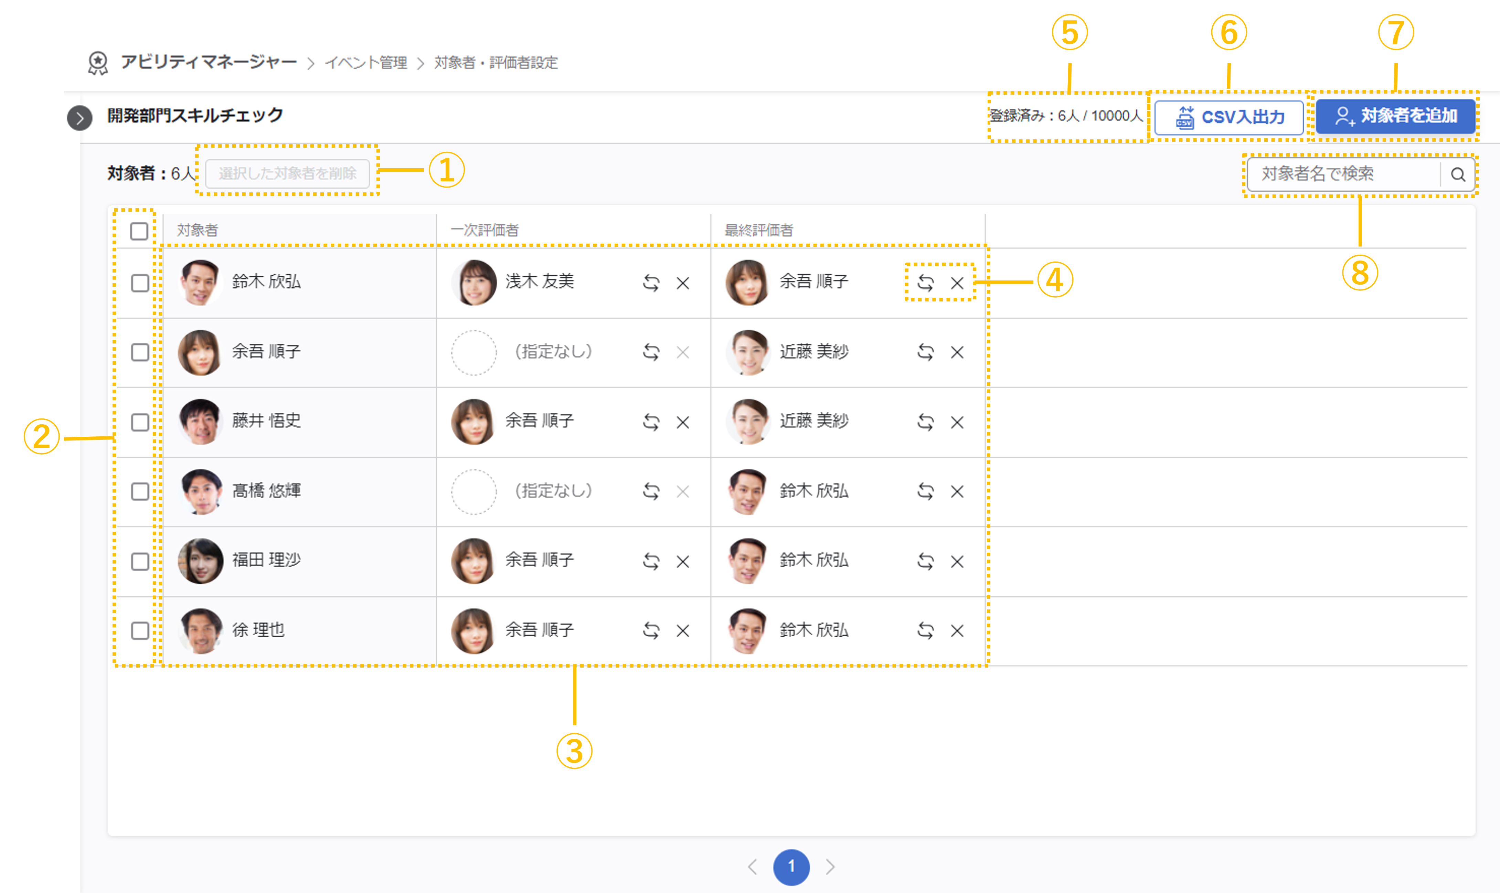Remove final evaluator in 藤井 悟史 row
Viewport: 1500px width, 893px height.
(957, 422)
